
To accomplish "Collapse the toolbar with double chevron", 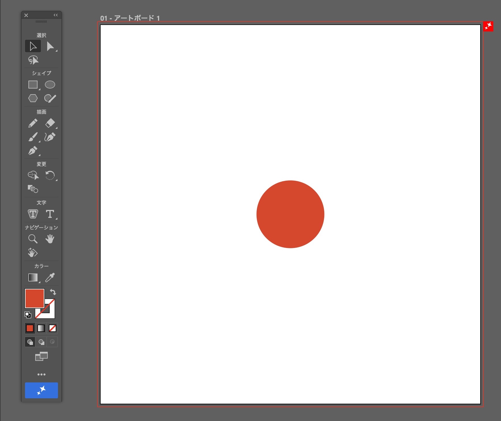I will click(x=56, y=15).
